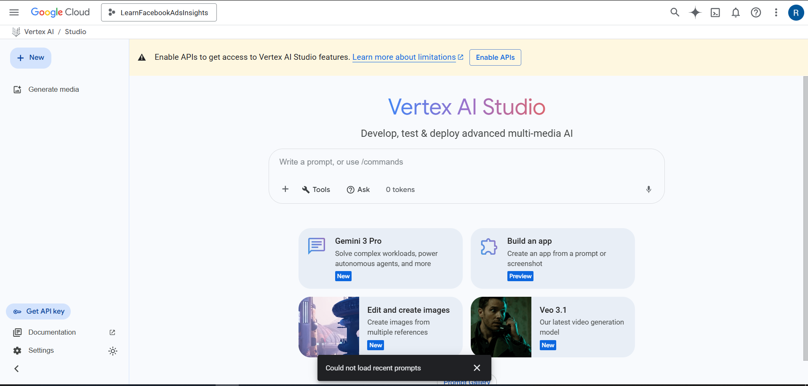
Task: Dismiss the Could not load recent prompts toast
Action: coord(477,368)
